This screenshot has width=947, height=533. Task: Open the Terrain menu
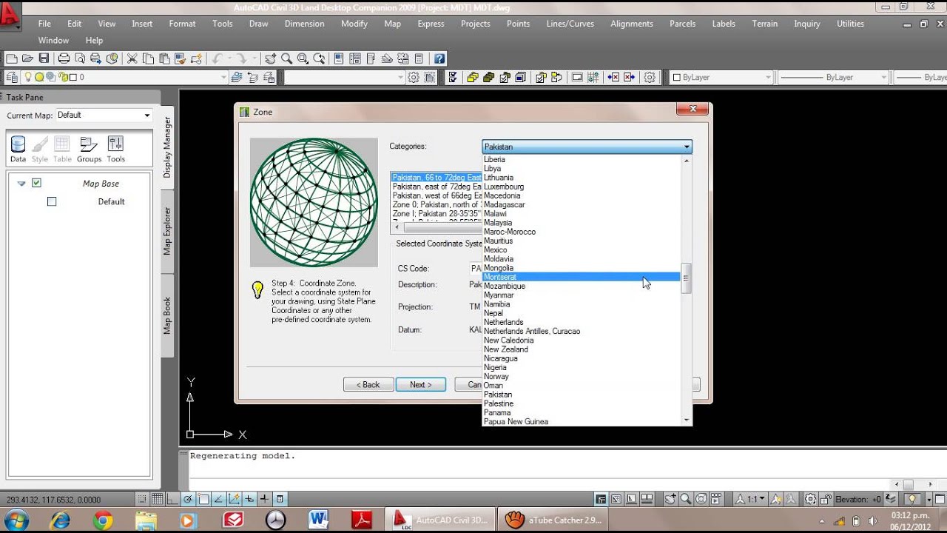coord(765,24)
